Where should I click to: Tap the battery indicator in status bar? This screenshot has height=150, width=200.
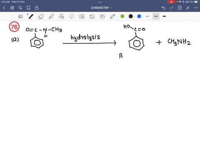tap(197, 2)
